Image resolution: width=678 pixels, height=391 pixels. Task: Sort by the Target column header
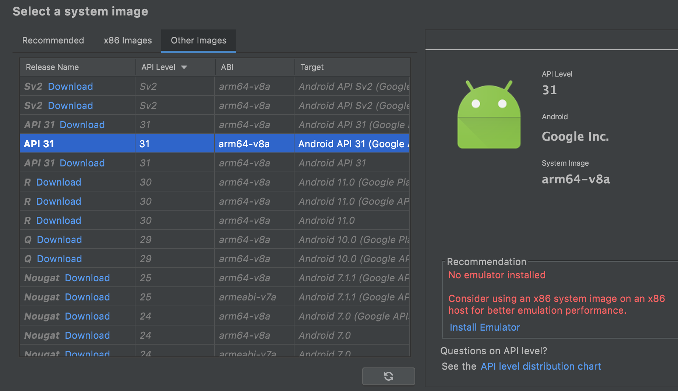tap(312, 67)
